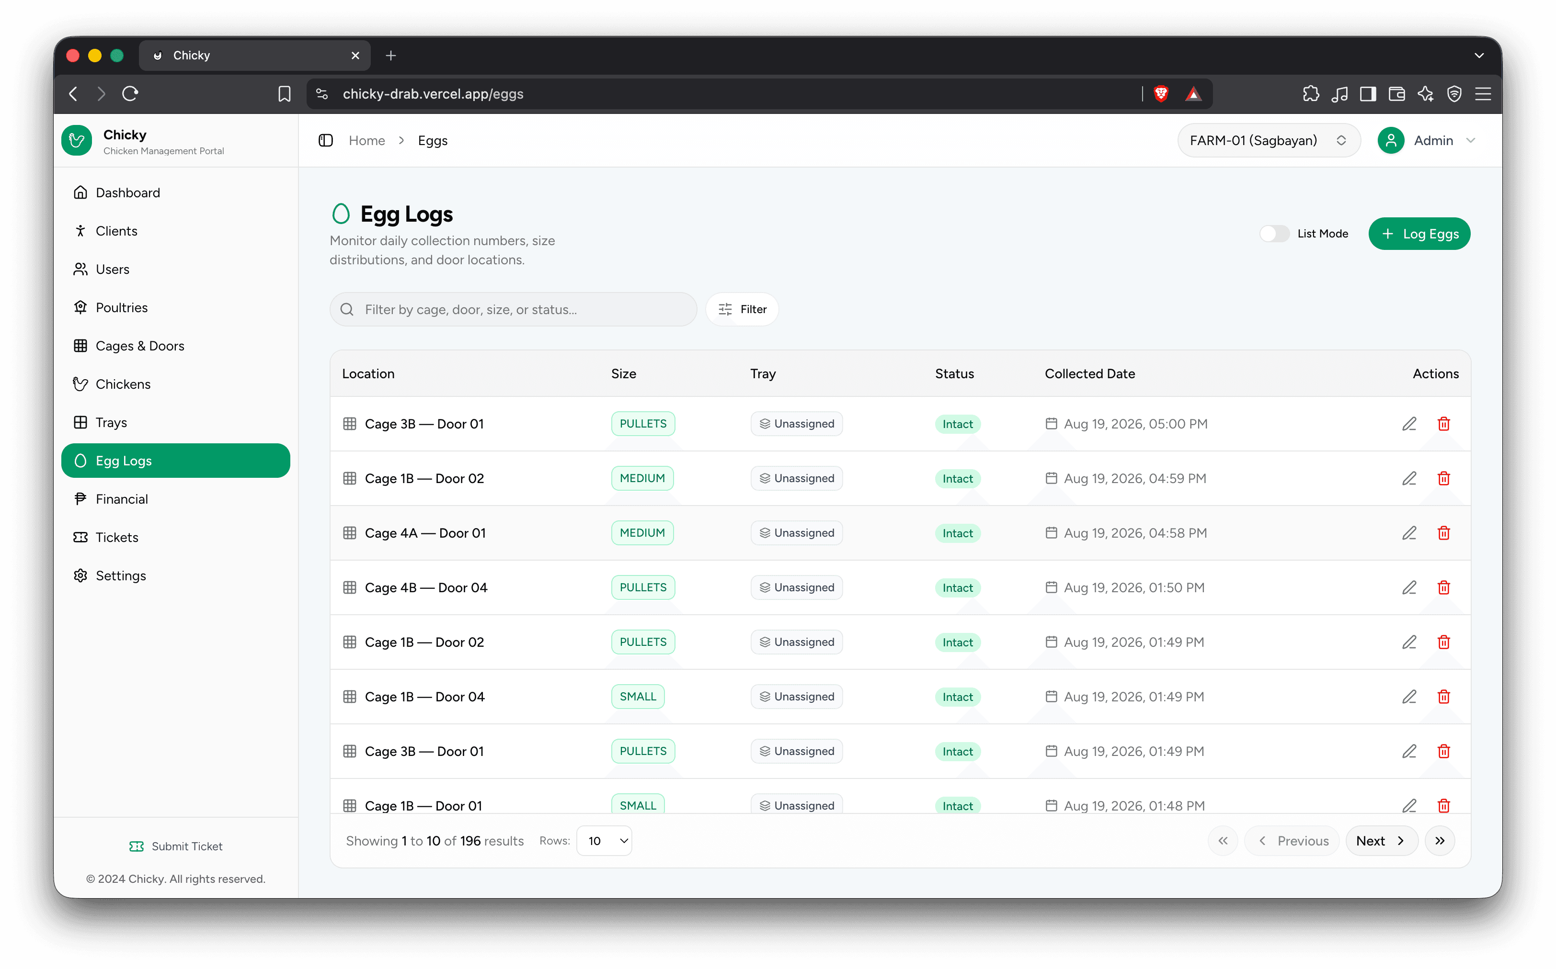Click Brave Shields lion icon in address bar

coord(1160,93)
